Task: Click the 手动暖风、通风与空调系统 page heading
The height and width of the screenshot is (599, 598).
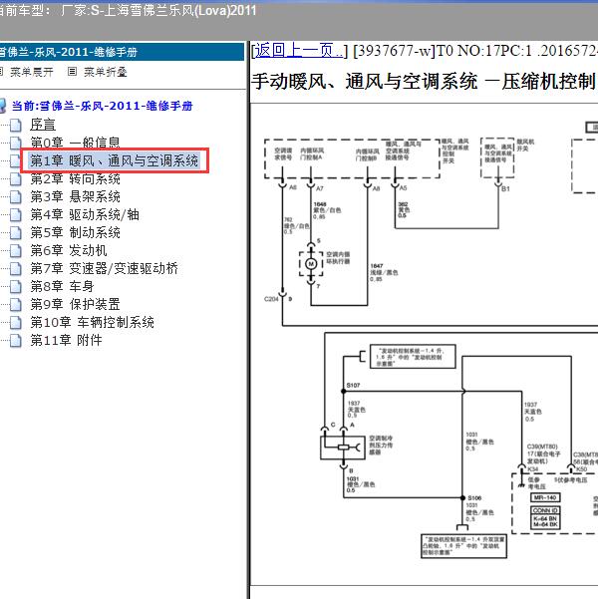Action: (x=424, y=82)
